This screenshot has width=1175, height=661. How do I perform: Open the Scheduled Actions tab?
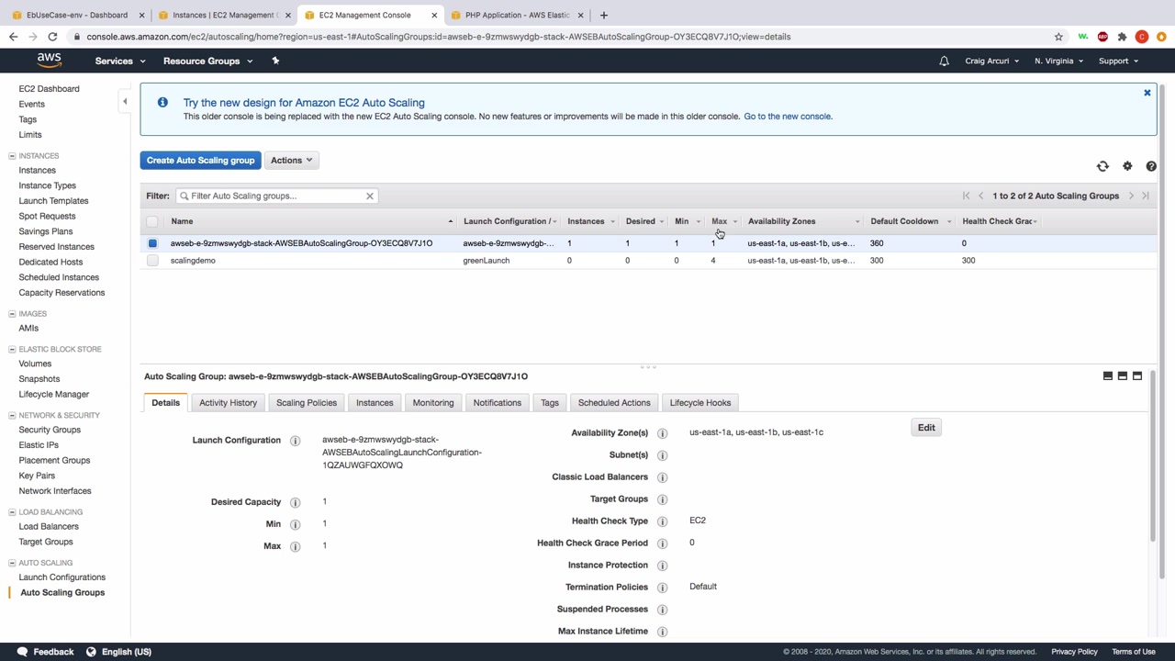tap(614, 403)
